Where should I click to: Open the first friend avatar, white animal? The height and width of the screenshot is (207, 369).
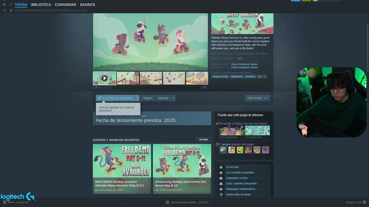coord(223,150)
